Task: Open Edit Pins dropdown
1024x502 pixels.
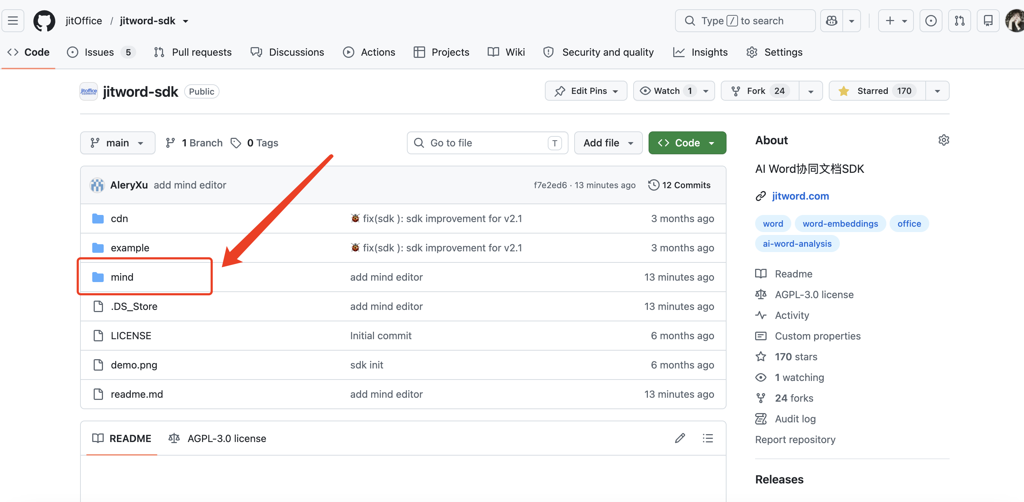Action: coord(586,91)
